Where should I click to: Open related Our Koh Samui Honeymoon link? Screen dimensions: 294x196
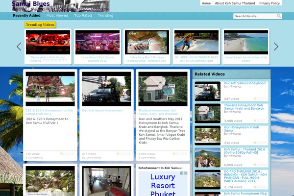[245, 83]
